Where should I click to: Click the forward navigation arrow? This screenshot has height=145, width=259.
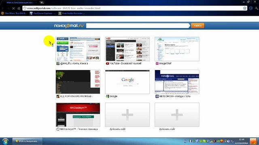click(x=8, y=8)
